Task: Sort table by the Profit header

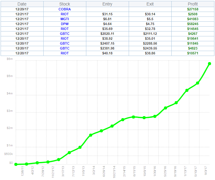Action: (x=193, y=4)
